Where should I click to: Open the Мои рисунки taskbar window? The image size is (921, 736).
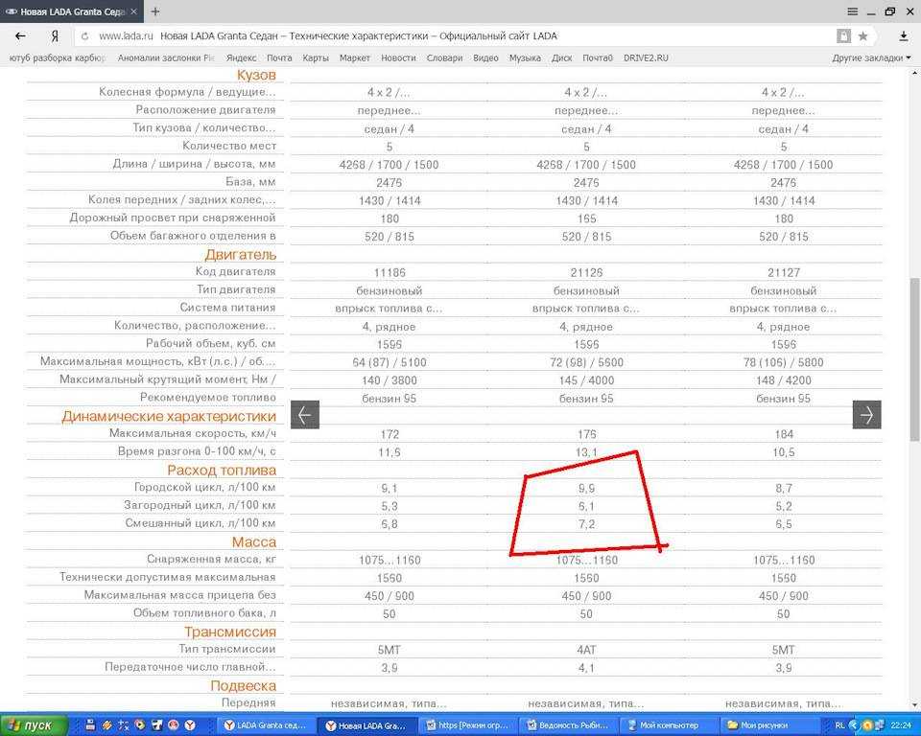[769, 725]
